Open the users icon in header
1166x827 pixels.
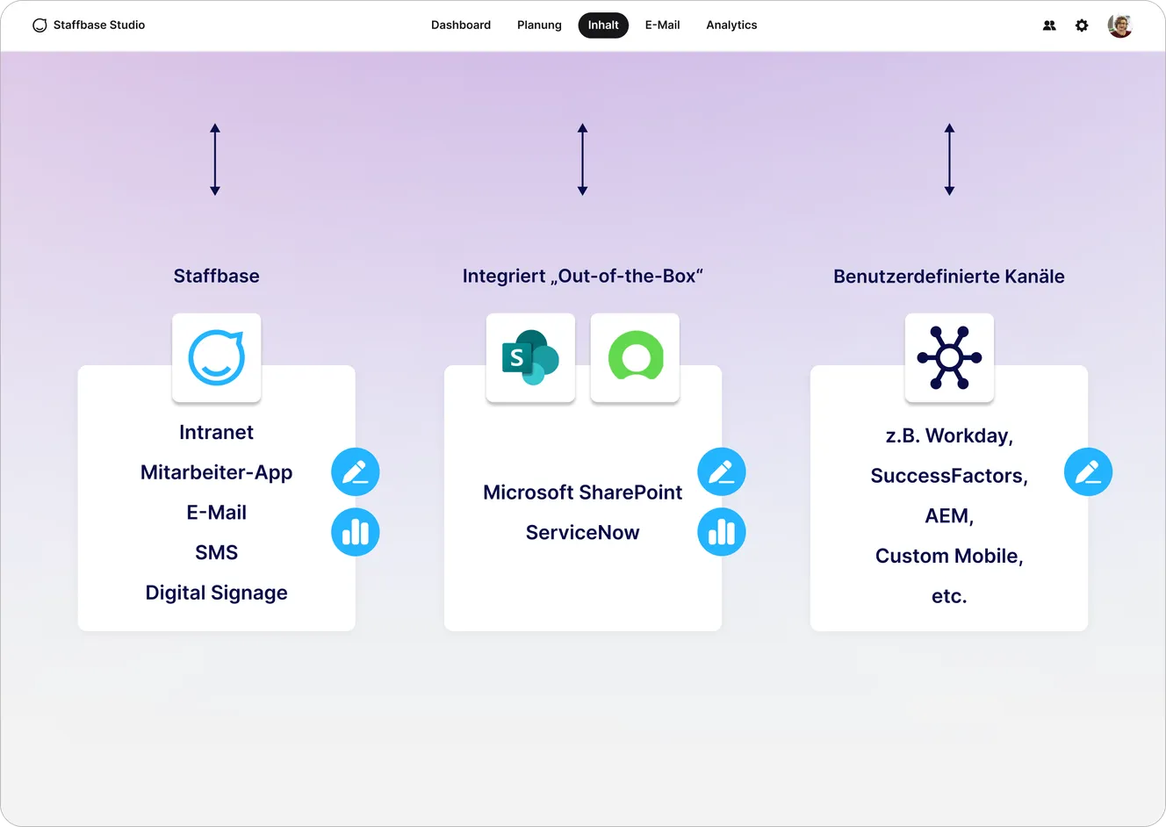tap(1049, 25)
